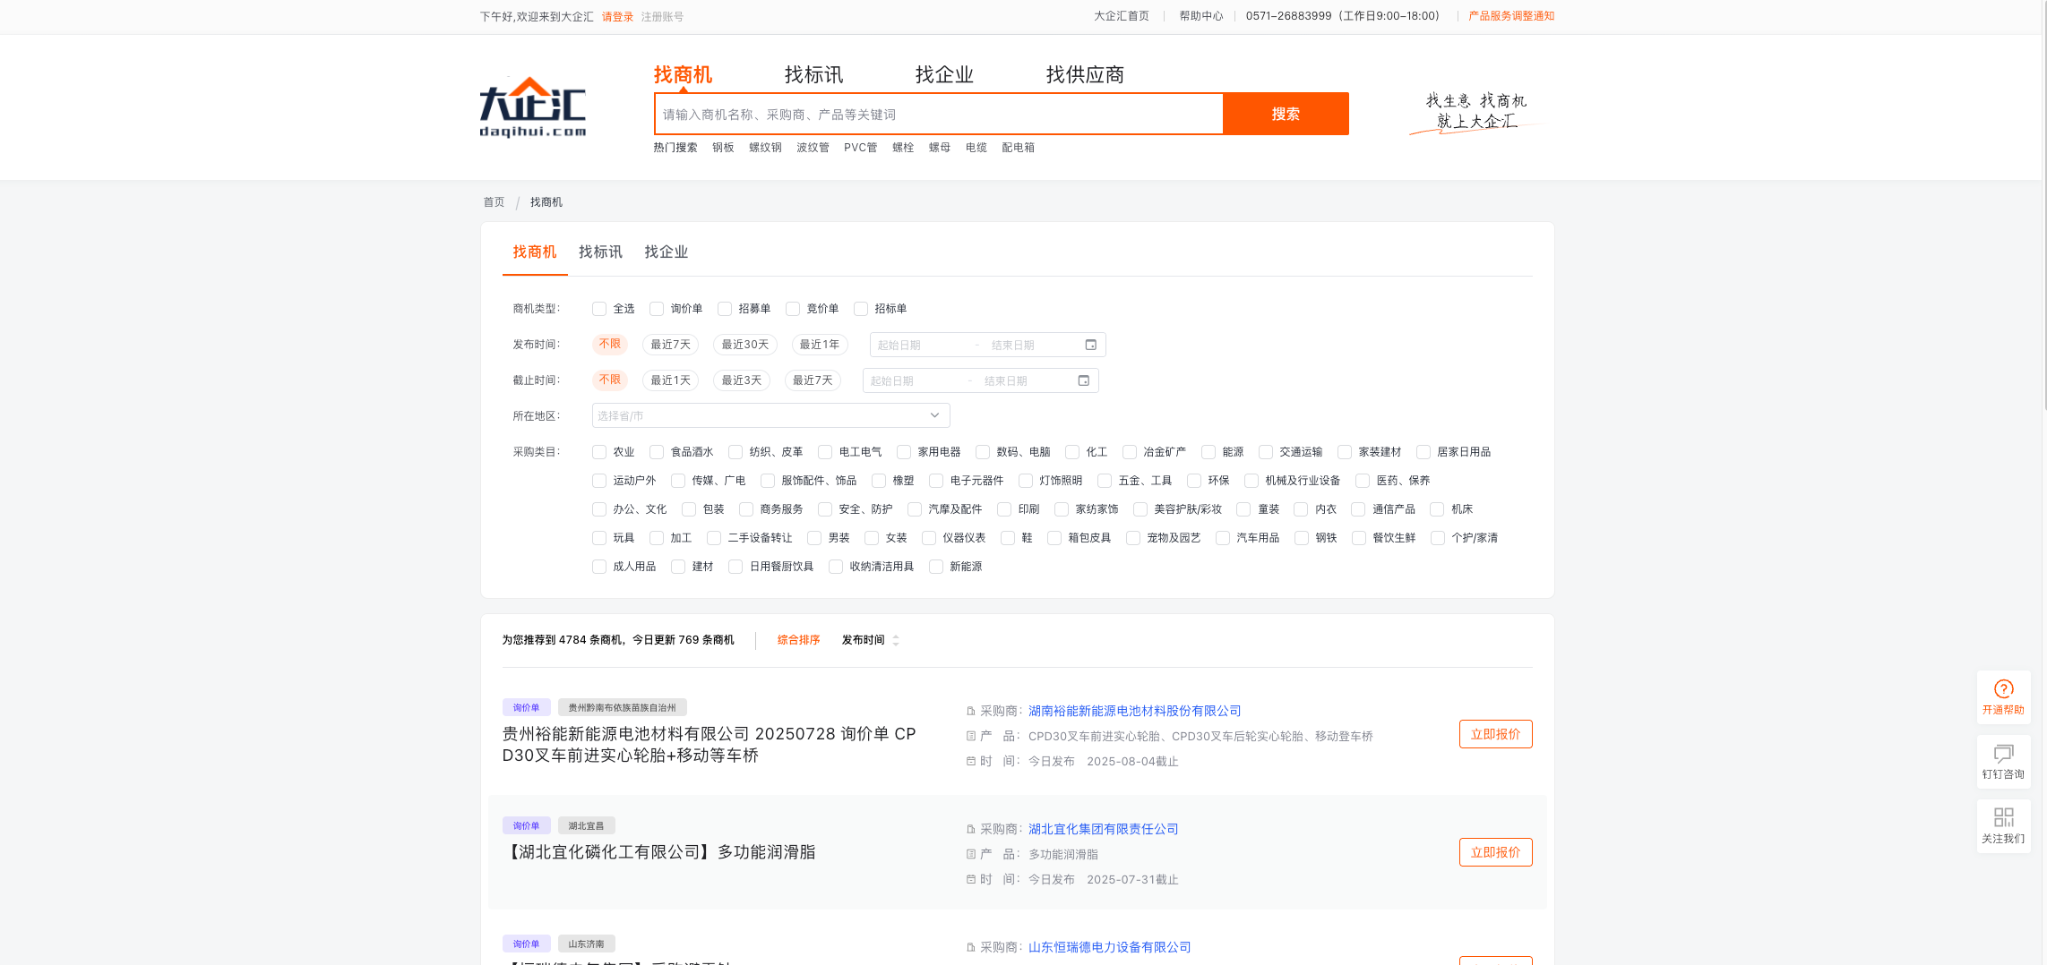Click hot search keyword 电缆
Screen dimensions: 2047x965
tap(976, 148)
